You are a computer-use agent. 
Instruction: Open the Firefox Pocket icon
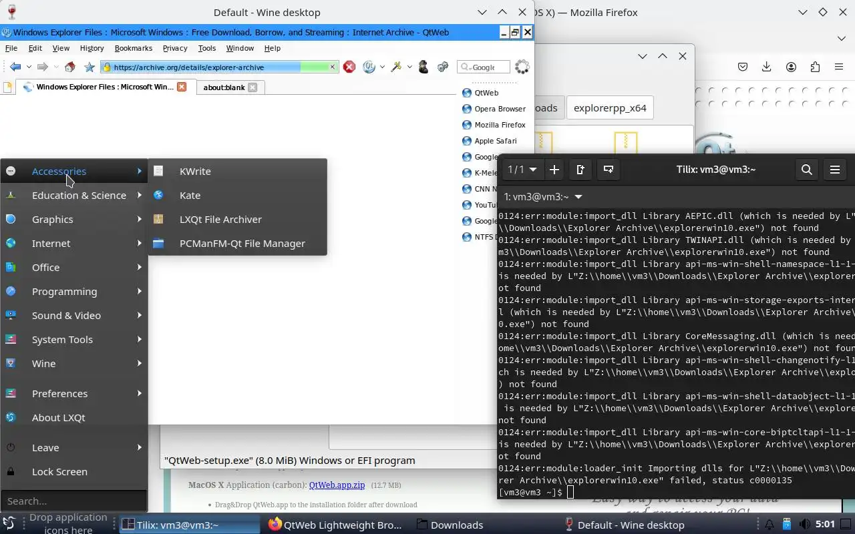[743, 67]
